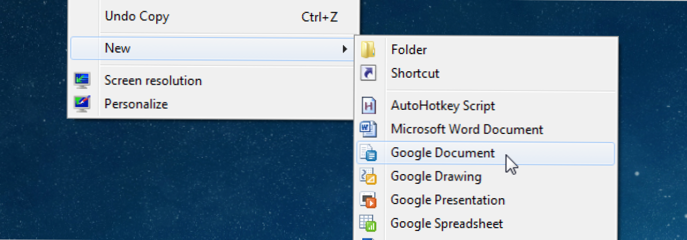Pick the Google Presentation text label
The width and height of the screenshot is (687, 240).
pos(448,200)
